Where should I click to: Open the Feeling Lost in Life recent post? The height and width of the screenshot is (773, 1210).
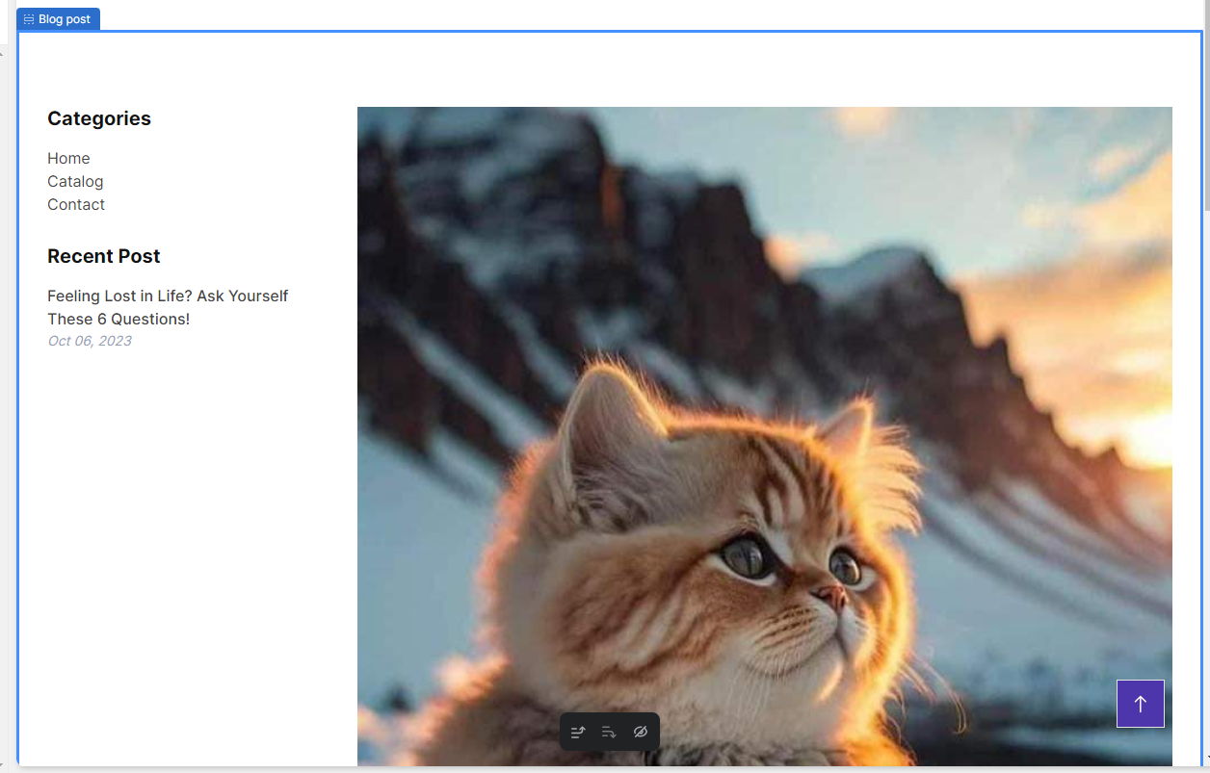tap(168, 307)
